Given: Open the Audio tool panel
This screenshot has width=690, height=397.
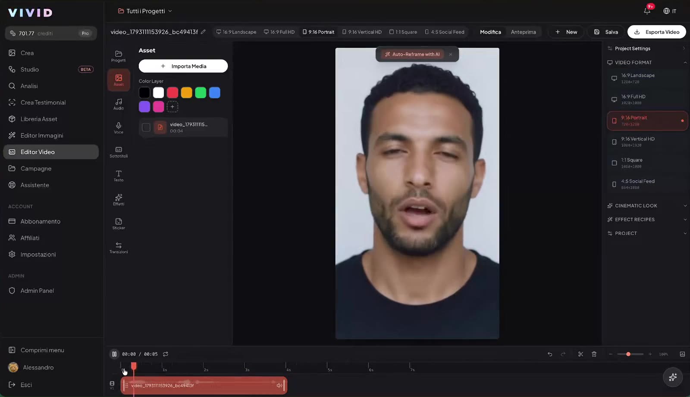Looking at the screenshot, I should tap(119, 104).
